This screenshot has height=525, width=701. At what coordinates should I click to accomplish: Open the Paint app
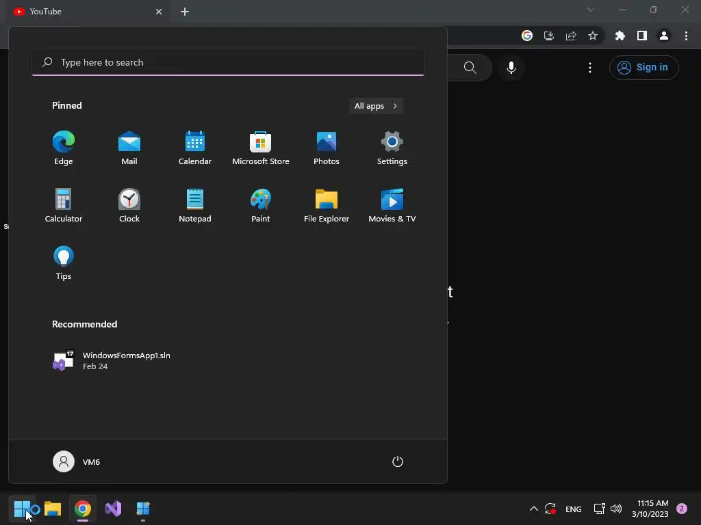261,205
